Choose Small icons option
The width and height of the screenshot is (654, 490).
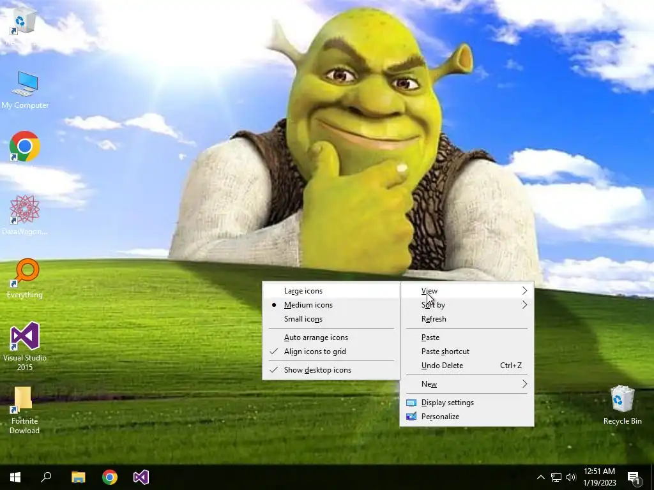331,319
